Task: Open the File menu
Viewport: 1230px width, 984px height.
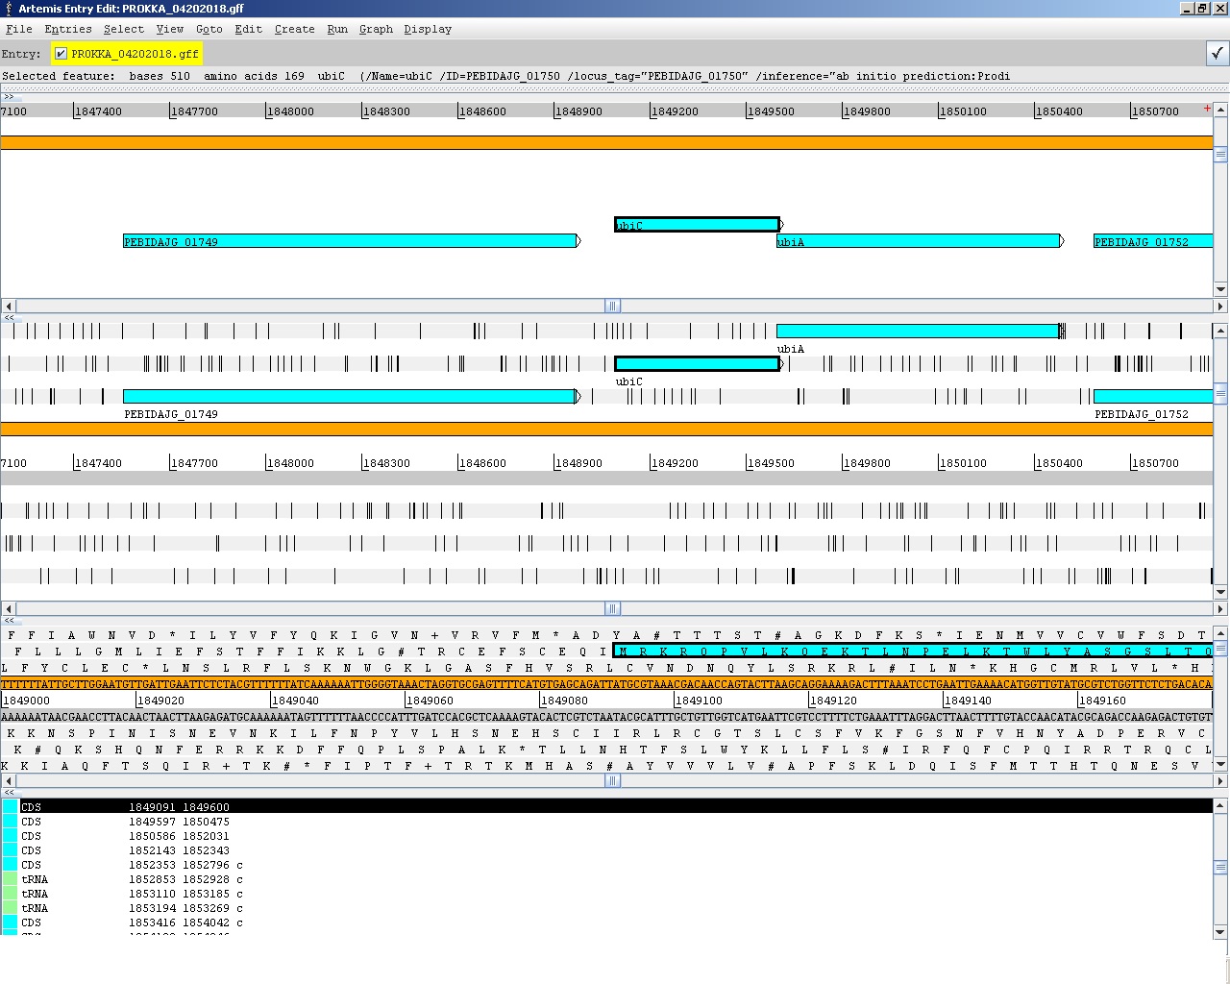Action: 18,29
